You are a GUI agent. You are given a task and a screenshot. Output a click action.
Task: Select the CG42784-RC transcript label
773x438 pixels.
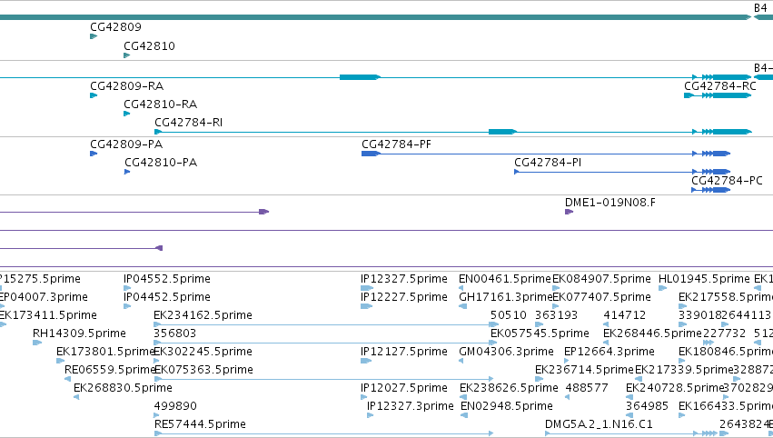click(719, 85)
